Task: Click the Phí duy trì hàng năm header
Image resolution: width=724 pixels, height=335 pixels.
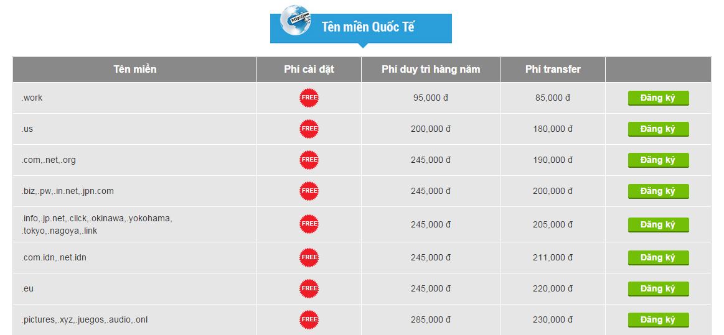Action: pos(431,70)
